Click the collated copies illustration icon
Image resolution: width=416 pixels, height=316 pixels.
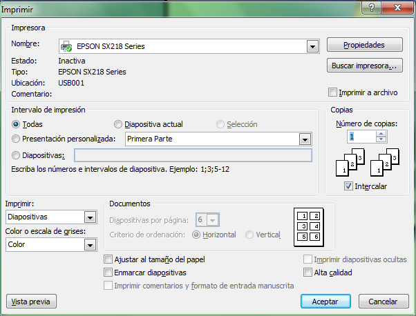pos(351,162)
